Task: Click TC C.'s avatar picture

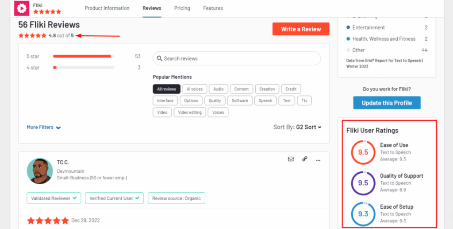Action: pyautogui.click(x=40, y=171)
